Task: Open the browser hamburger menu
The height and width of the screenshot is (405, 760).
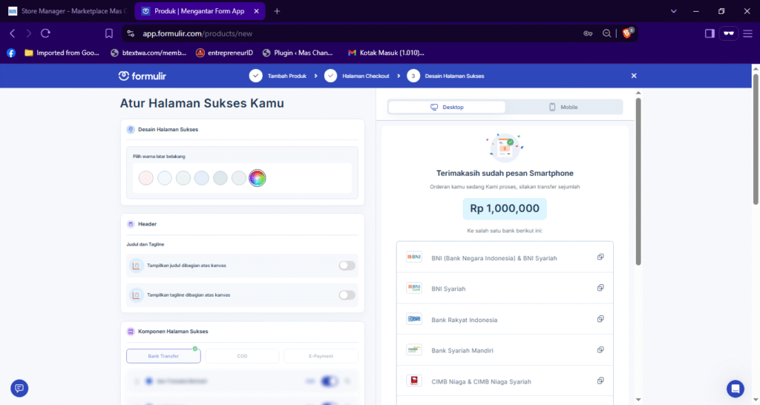Action: pos(748,33)
